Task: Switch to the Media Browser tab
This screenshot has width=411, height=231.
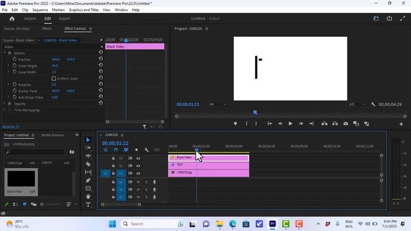Action: tap(53, 135)
